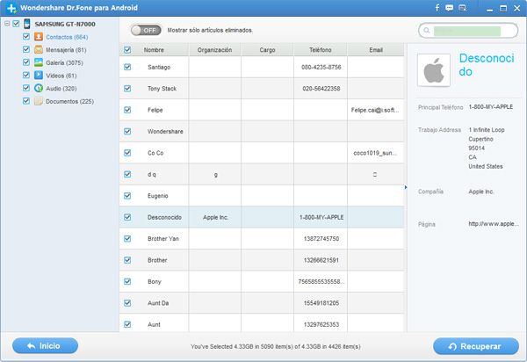The height and width of the screenshot is (362, 527).
Task: Uncheck the Contactos (864) checkbox
Action: point(26,36)
